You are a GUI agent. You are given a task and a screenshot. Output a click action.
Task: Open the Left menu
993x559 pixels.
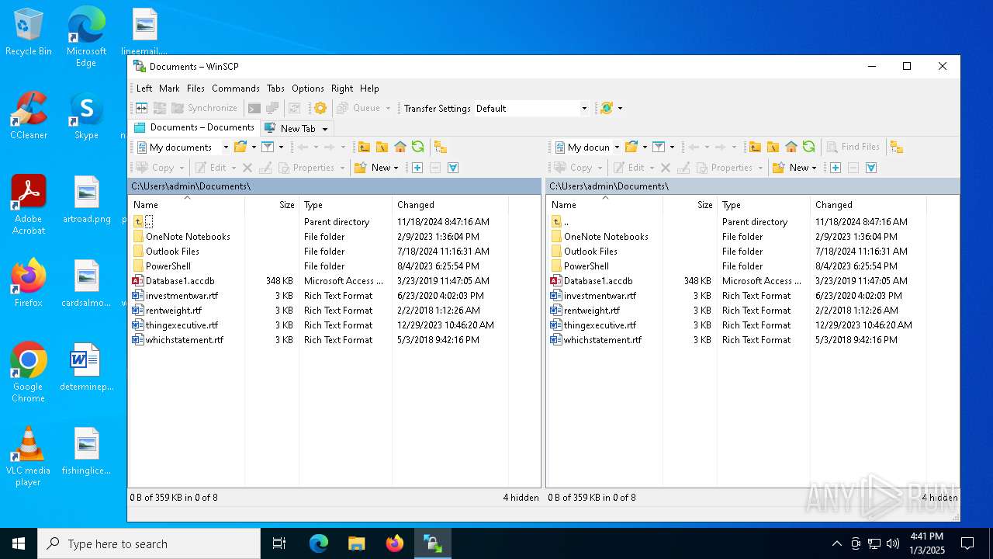click(x=144, y=89)
